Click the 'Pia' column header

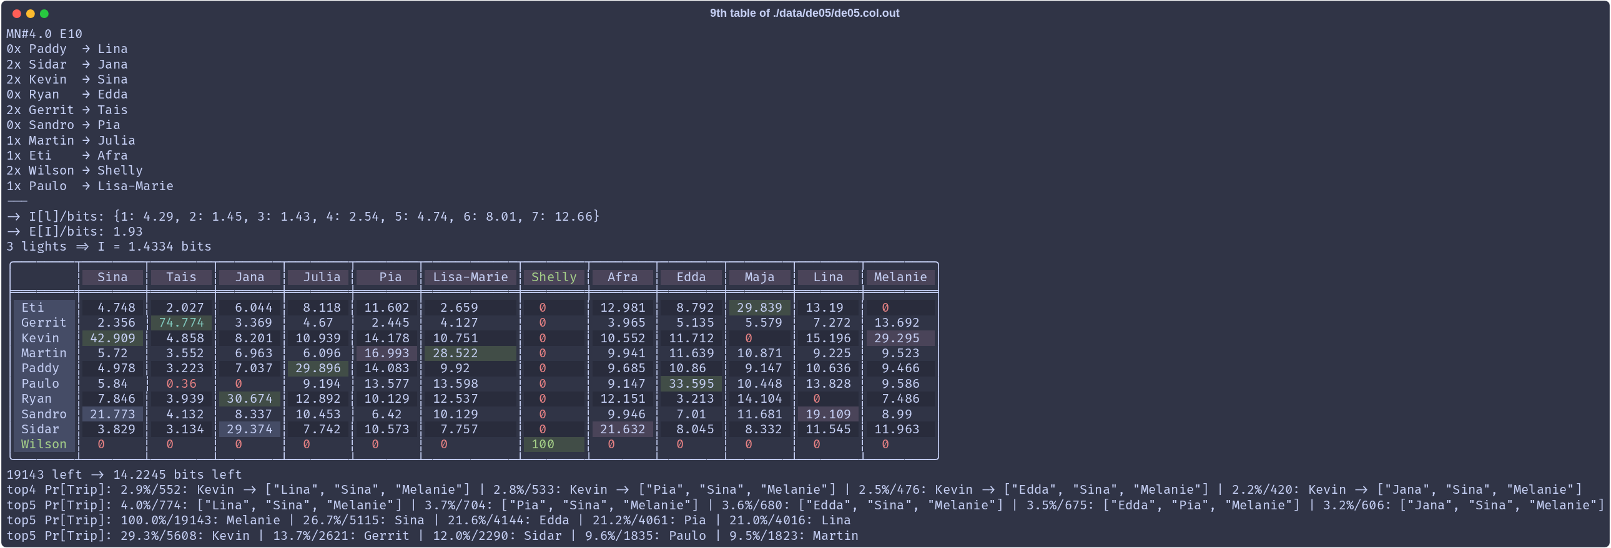(387, 277)
